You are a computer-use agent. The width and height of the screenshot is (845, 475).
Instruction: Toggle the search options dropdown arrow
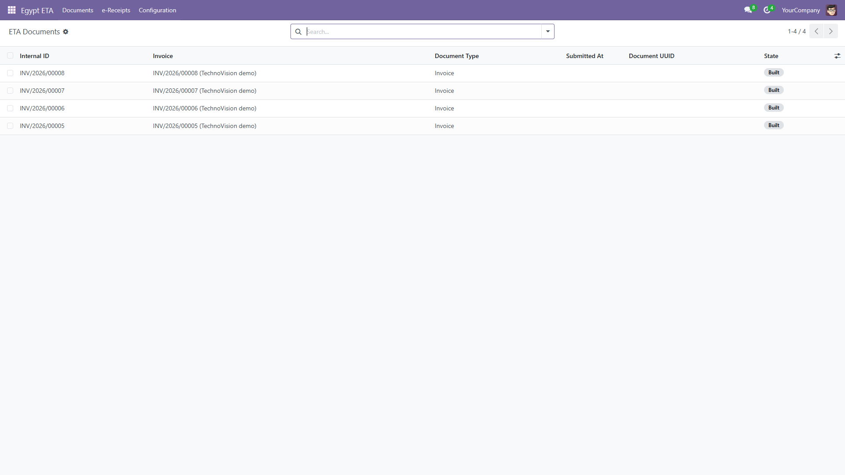(548, 31)
